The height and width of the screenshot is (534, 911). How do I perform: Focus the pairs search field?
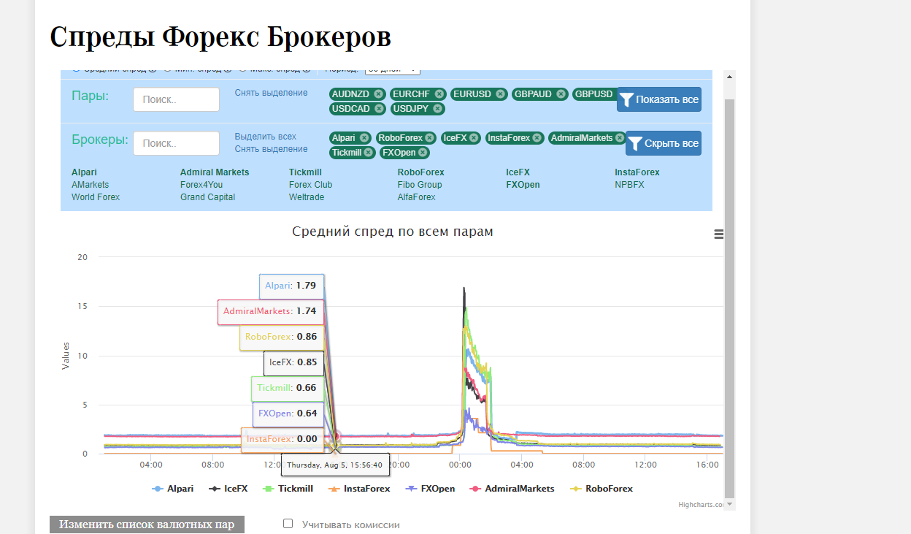176,99
